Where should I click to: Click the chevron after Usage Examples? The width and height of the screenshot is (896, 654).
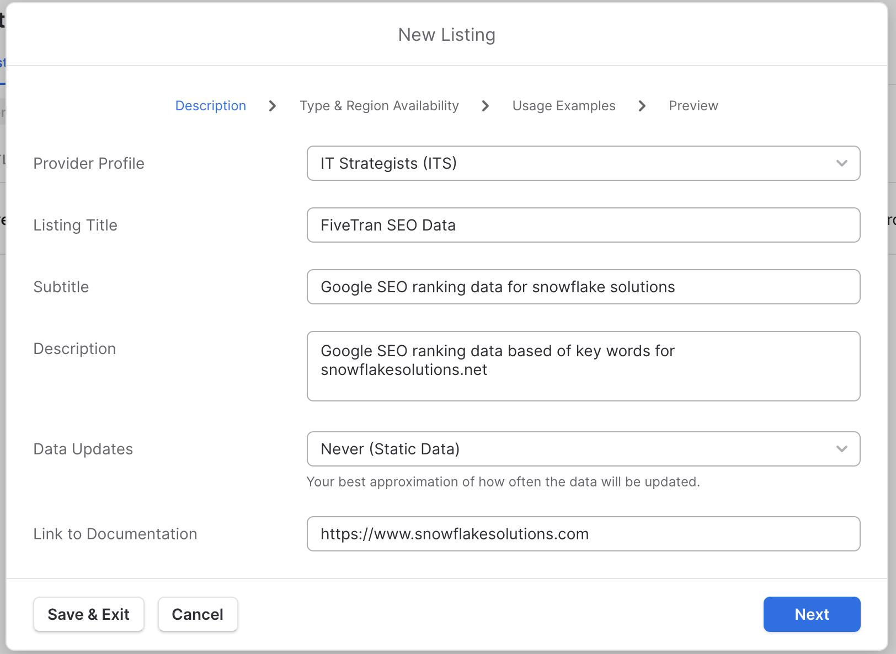(x=642, y=106)
